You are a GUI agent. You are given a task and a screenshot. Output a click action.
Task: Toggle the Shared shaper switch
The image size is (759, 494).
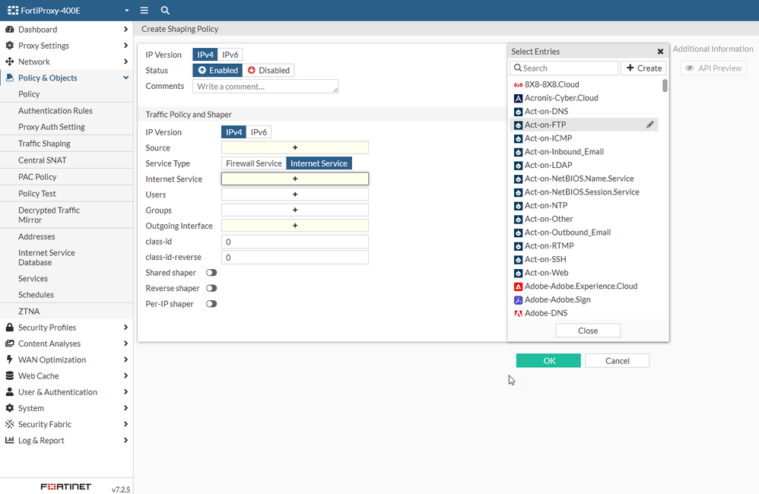point(211,272)
